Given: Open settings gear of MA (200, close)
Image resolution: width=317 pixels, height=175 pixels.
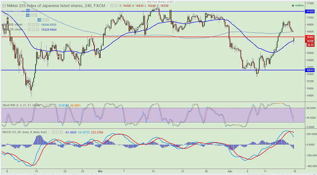Looking at the screenshot, I should (33, 25).
